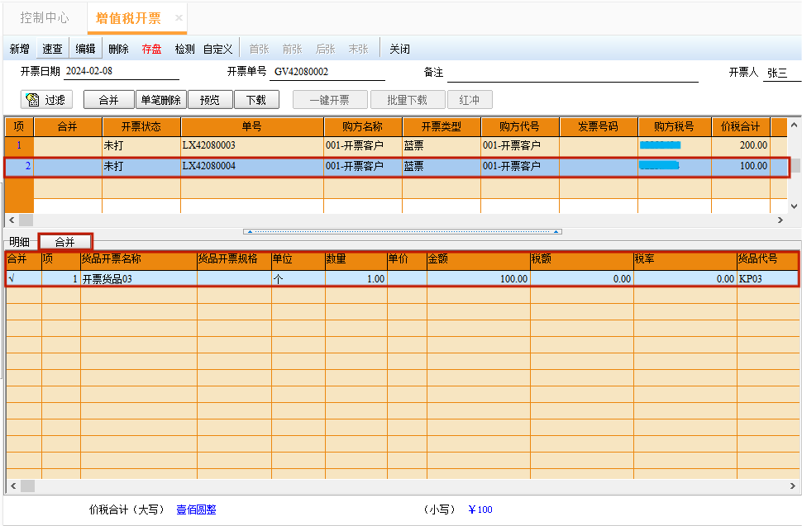Select row with LX42080003
The image size is (802, 526).
(x=396, y=145)
